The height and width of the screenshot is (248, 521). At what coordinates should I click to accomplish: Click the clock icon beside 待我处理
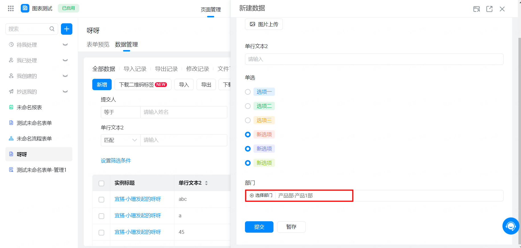[x=11, y=44]
